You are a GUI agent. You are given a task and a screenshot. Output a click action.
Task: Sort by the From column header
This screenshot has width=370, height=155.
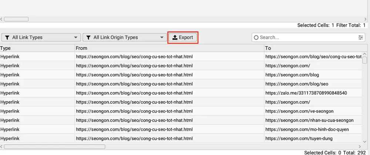[169, 48]
